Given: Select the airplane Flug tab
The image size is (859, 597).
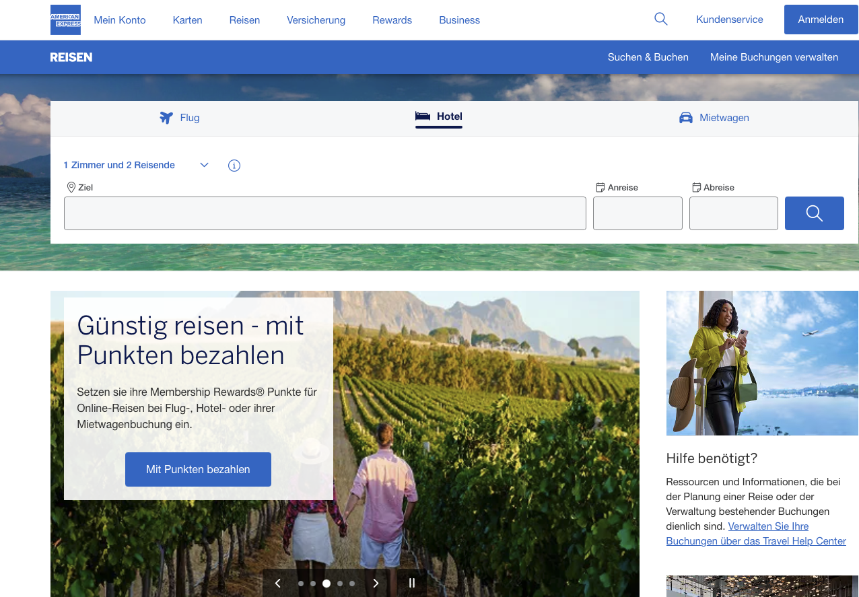Looking at the screenshot, I should pos(180,118).
